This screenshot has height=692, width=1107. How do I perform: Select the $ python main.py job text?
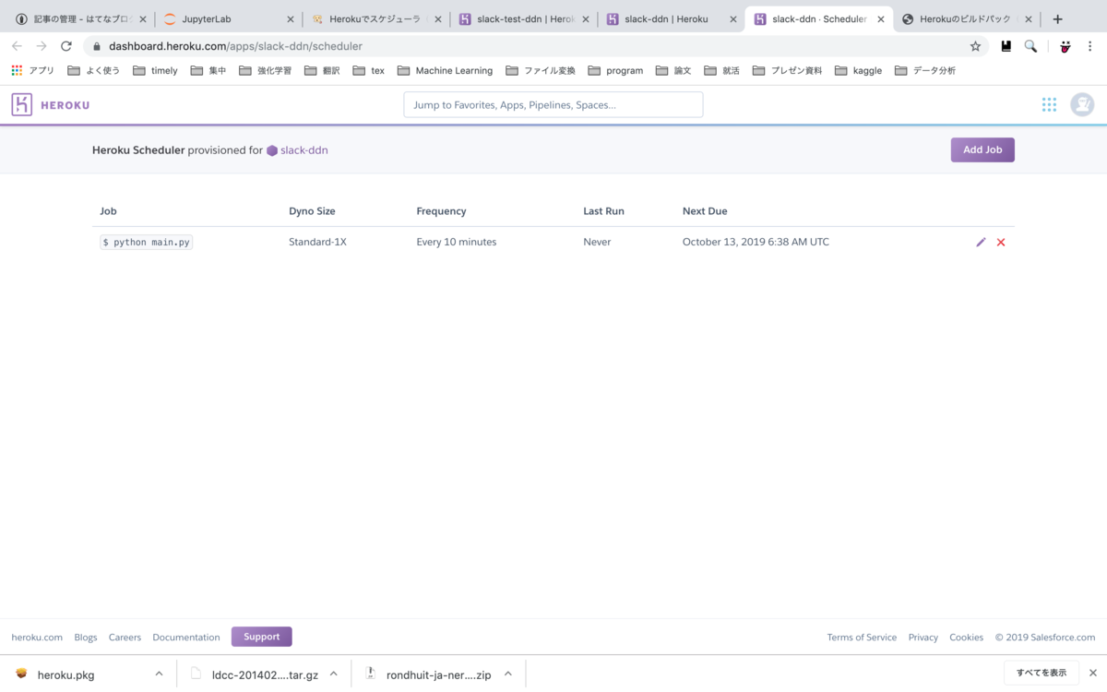pyautogui.click(x=147, y=242)
